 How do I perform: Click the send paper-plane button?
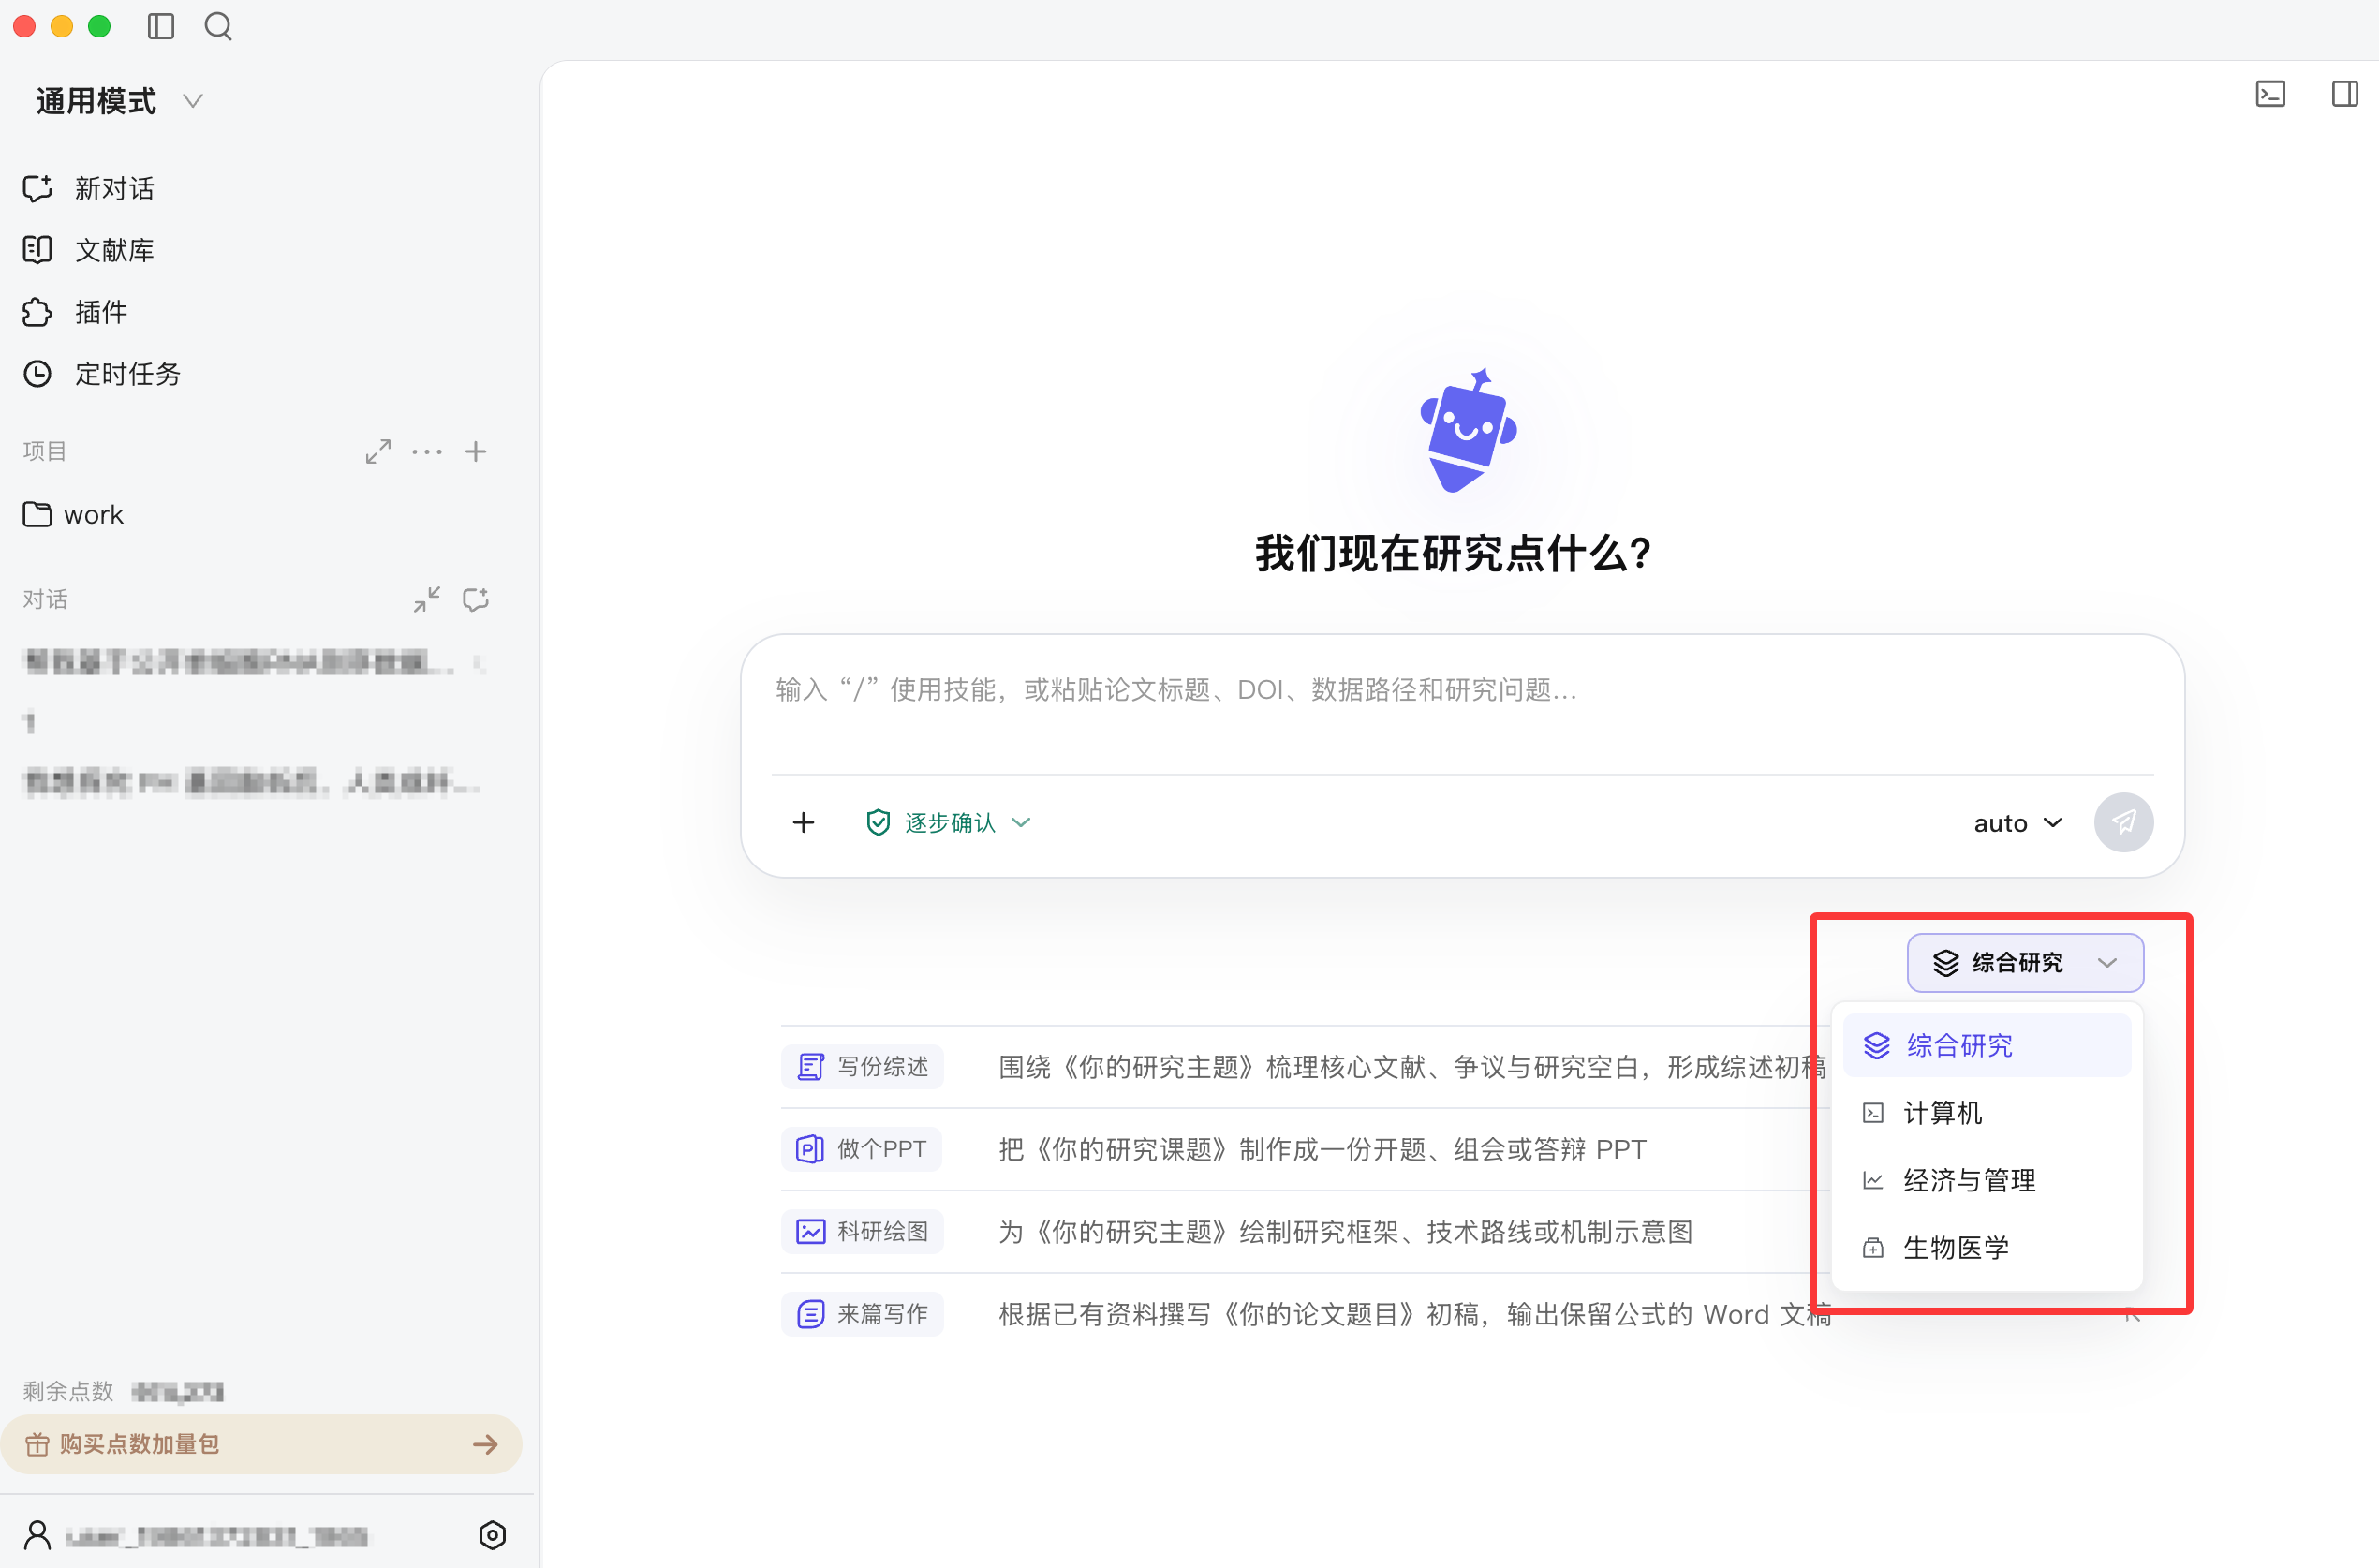2123,823
